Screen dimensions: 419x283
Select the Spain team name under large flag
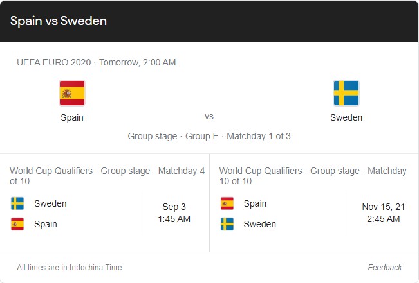(72, 117)
